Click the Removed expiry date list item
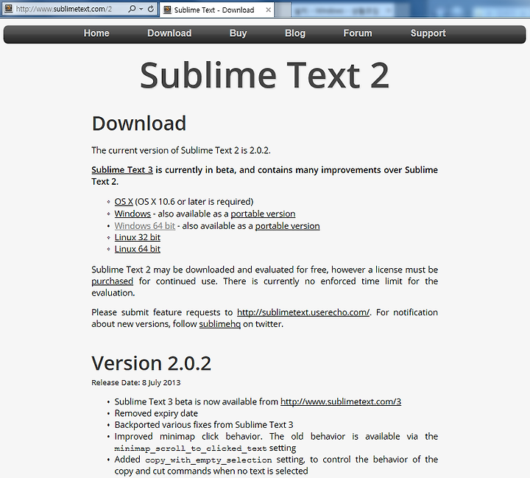 156,413
